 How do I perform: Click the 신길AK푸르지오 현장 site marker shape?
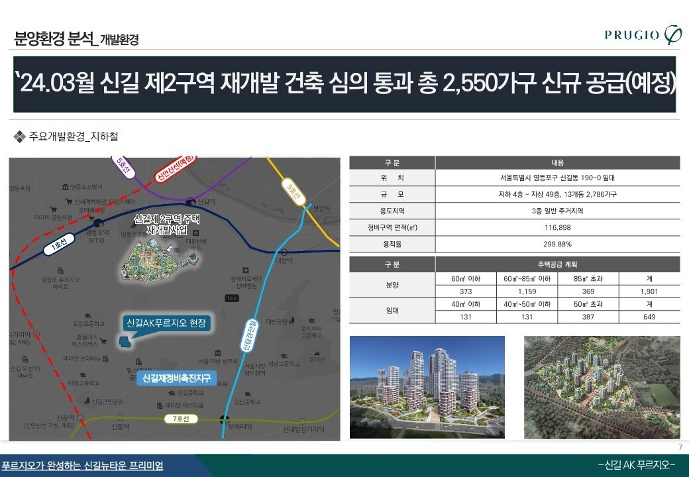(x=125, y=343)
